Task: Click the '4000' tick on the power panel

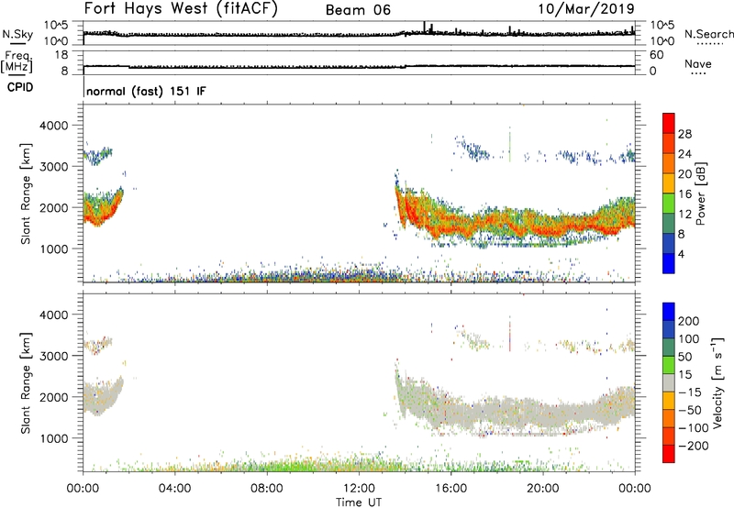Action: [53, 126]
